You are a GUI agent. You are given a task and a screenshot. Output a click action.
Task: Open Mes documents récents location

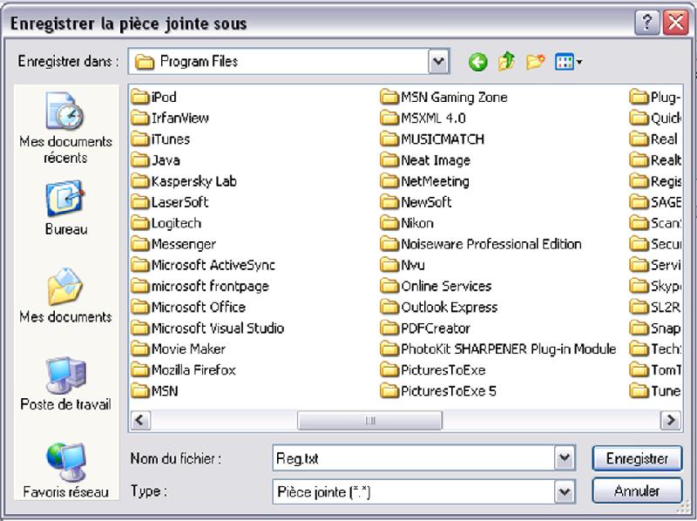[65, 128]
